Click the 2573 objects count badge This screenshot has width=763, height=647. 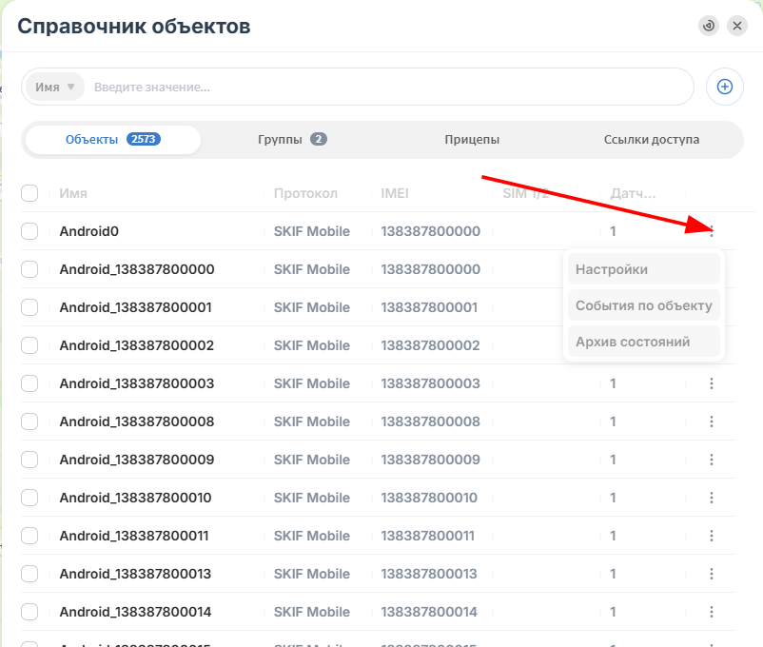click(144, 139)
